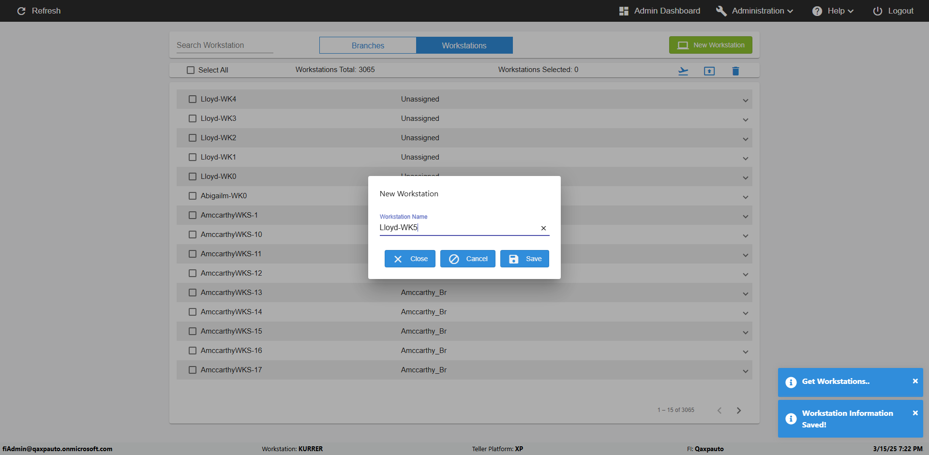Image resolution: width=929 pixels, height=455 pixels.
Task: Check the Lloyd-WK4 checkbox
Action: (193, 99)
